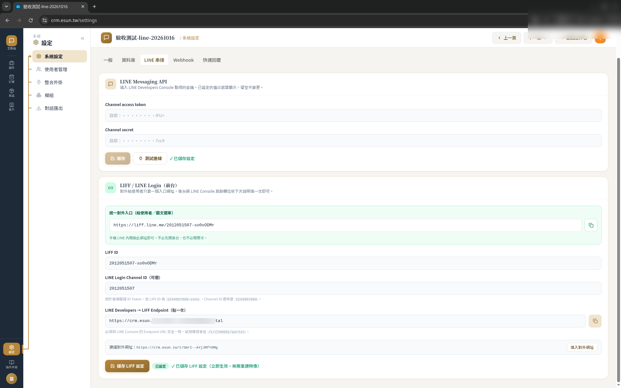Copy the unified external entry URL
The image size is (621, 388).
(591, 225)
